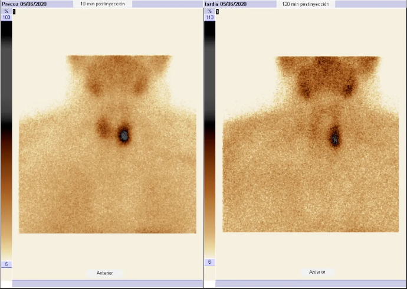
Task: Click the % label above value 103
Action: point(6,11)
